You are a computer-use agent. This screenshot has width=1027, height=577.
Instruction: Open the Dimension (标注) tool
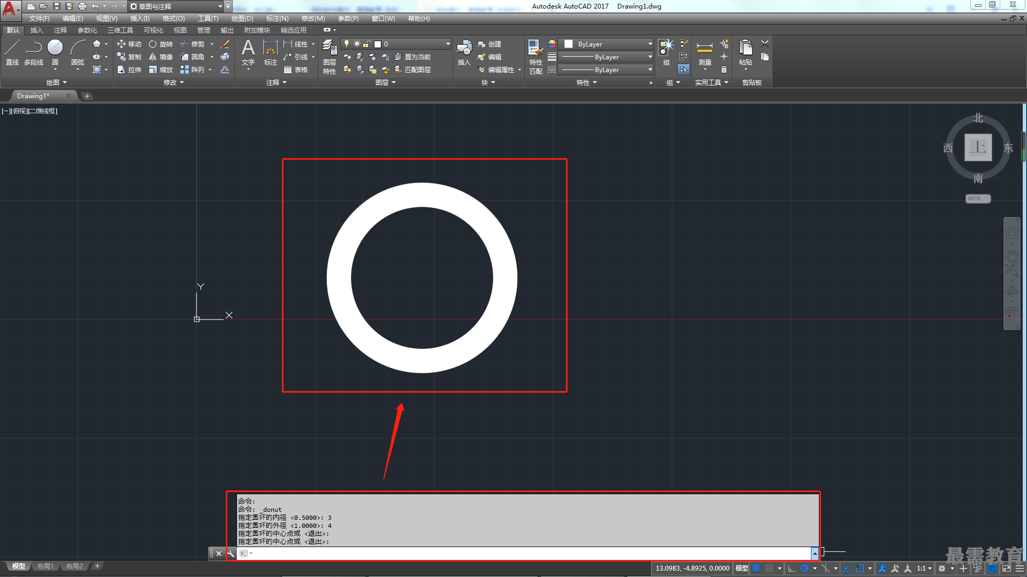[271, 52]
